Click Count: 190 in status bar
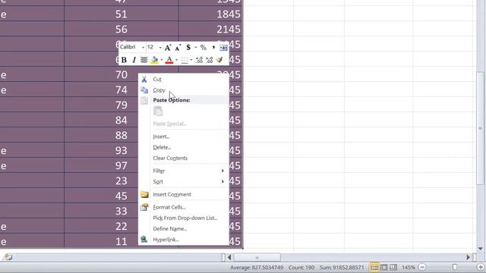 301,268
